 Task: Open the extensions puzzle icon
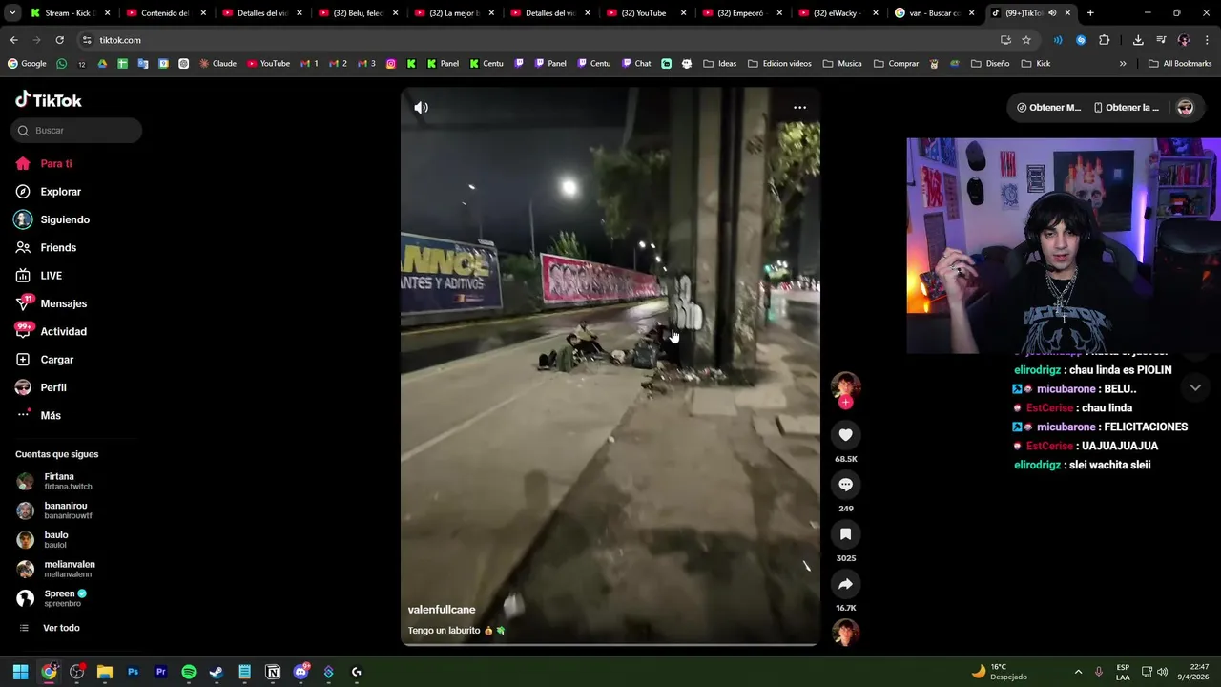(1105, 40)
